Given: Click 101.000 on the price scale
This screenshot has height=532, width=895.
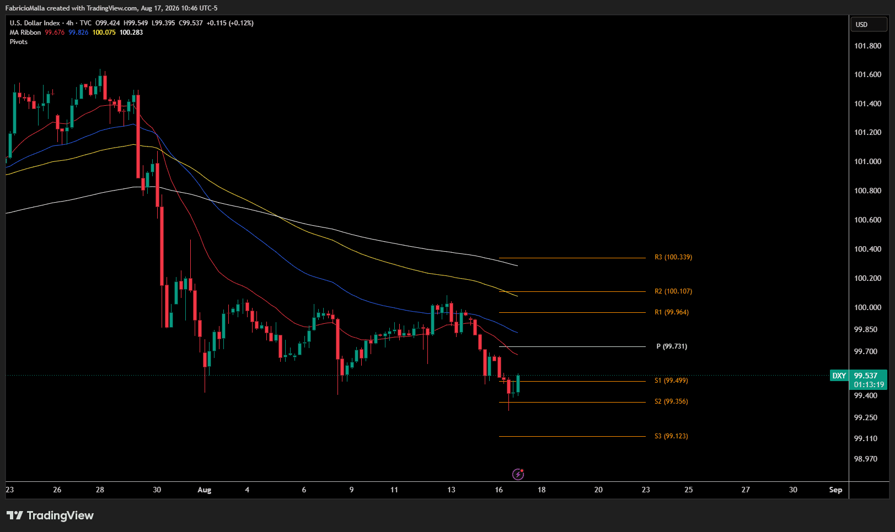Looking at the screenshot, I should (x=868, y=161).
